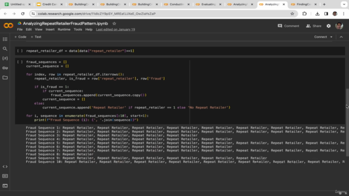Open Chrome downloads icon

click(x=317, y=14)
